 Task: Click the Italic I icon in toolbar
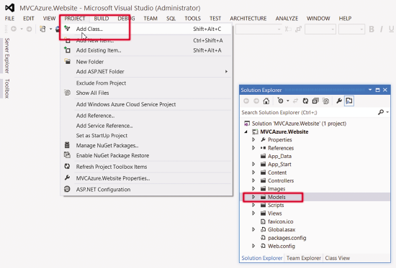[x=382, y=29]
